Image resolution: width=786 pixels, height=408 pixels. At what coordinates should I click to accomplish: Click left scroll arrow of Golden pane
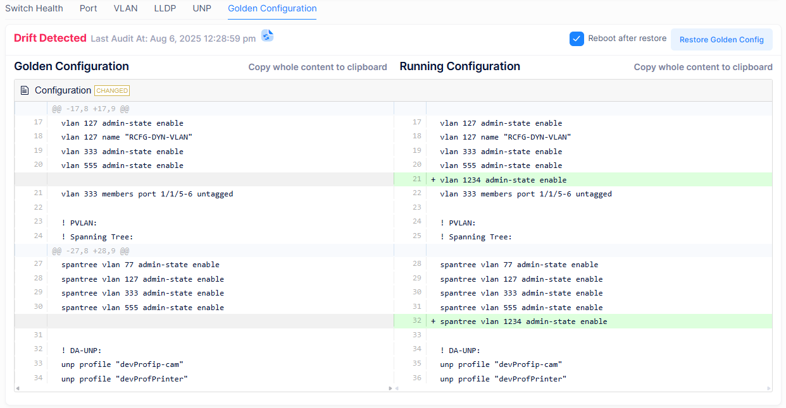[17, 388]
